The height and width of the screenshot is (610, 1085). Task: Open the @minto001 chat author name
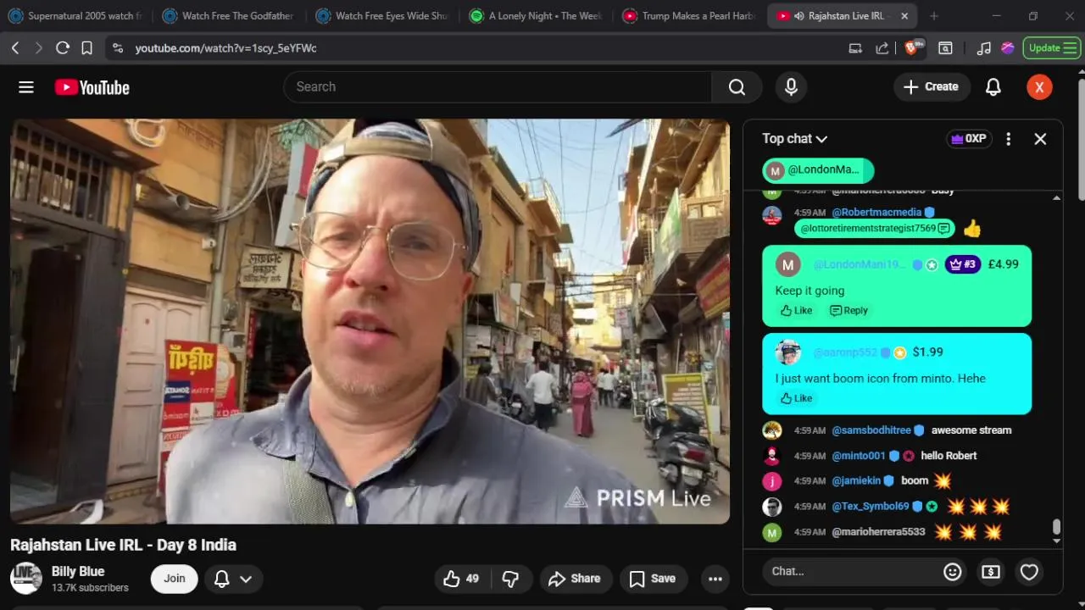click(859, 456)
